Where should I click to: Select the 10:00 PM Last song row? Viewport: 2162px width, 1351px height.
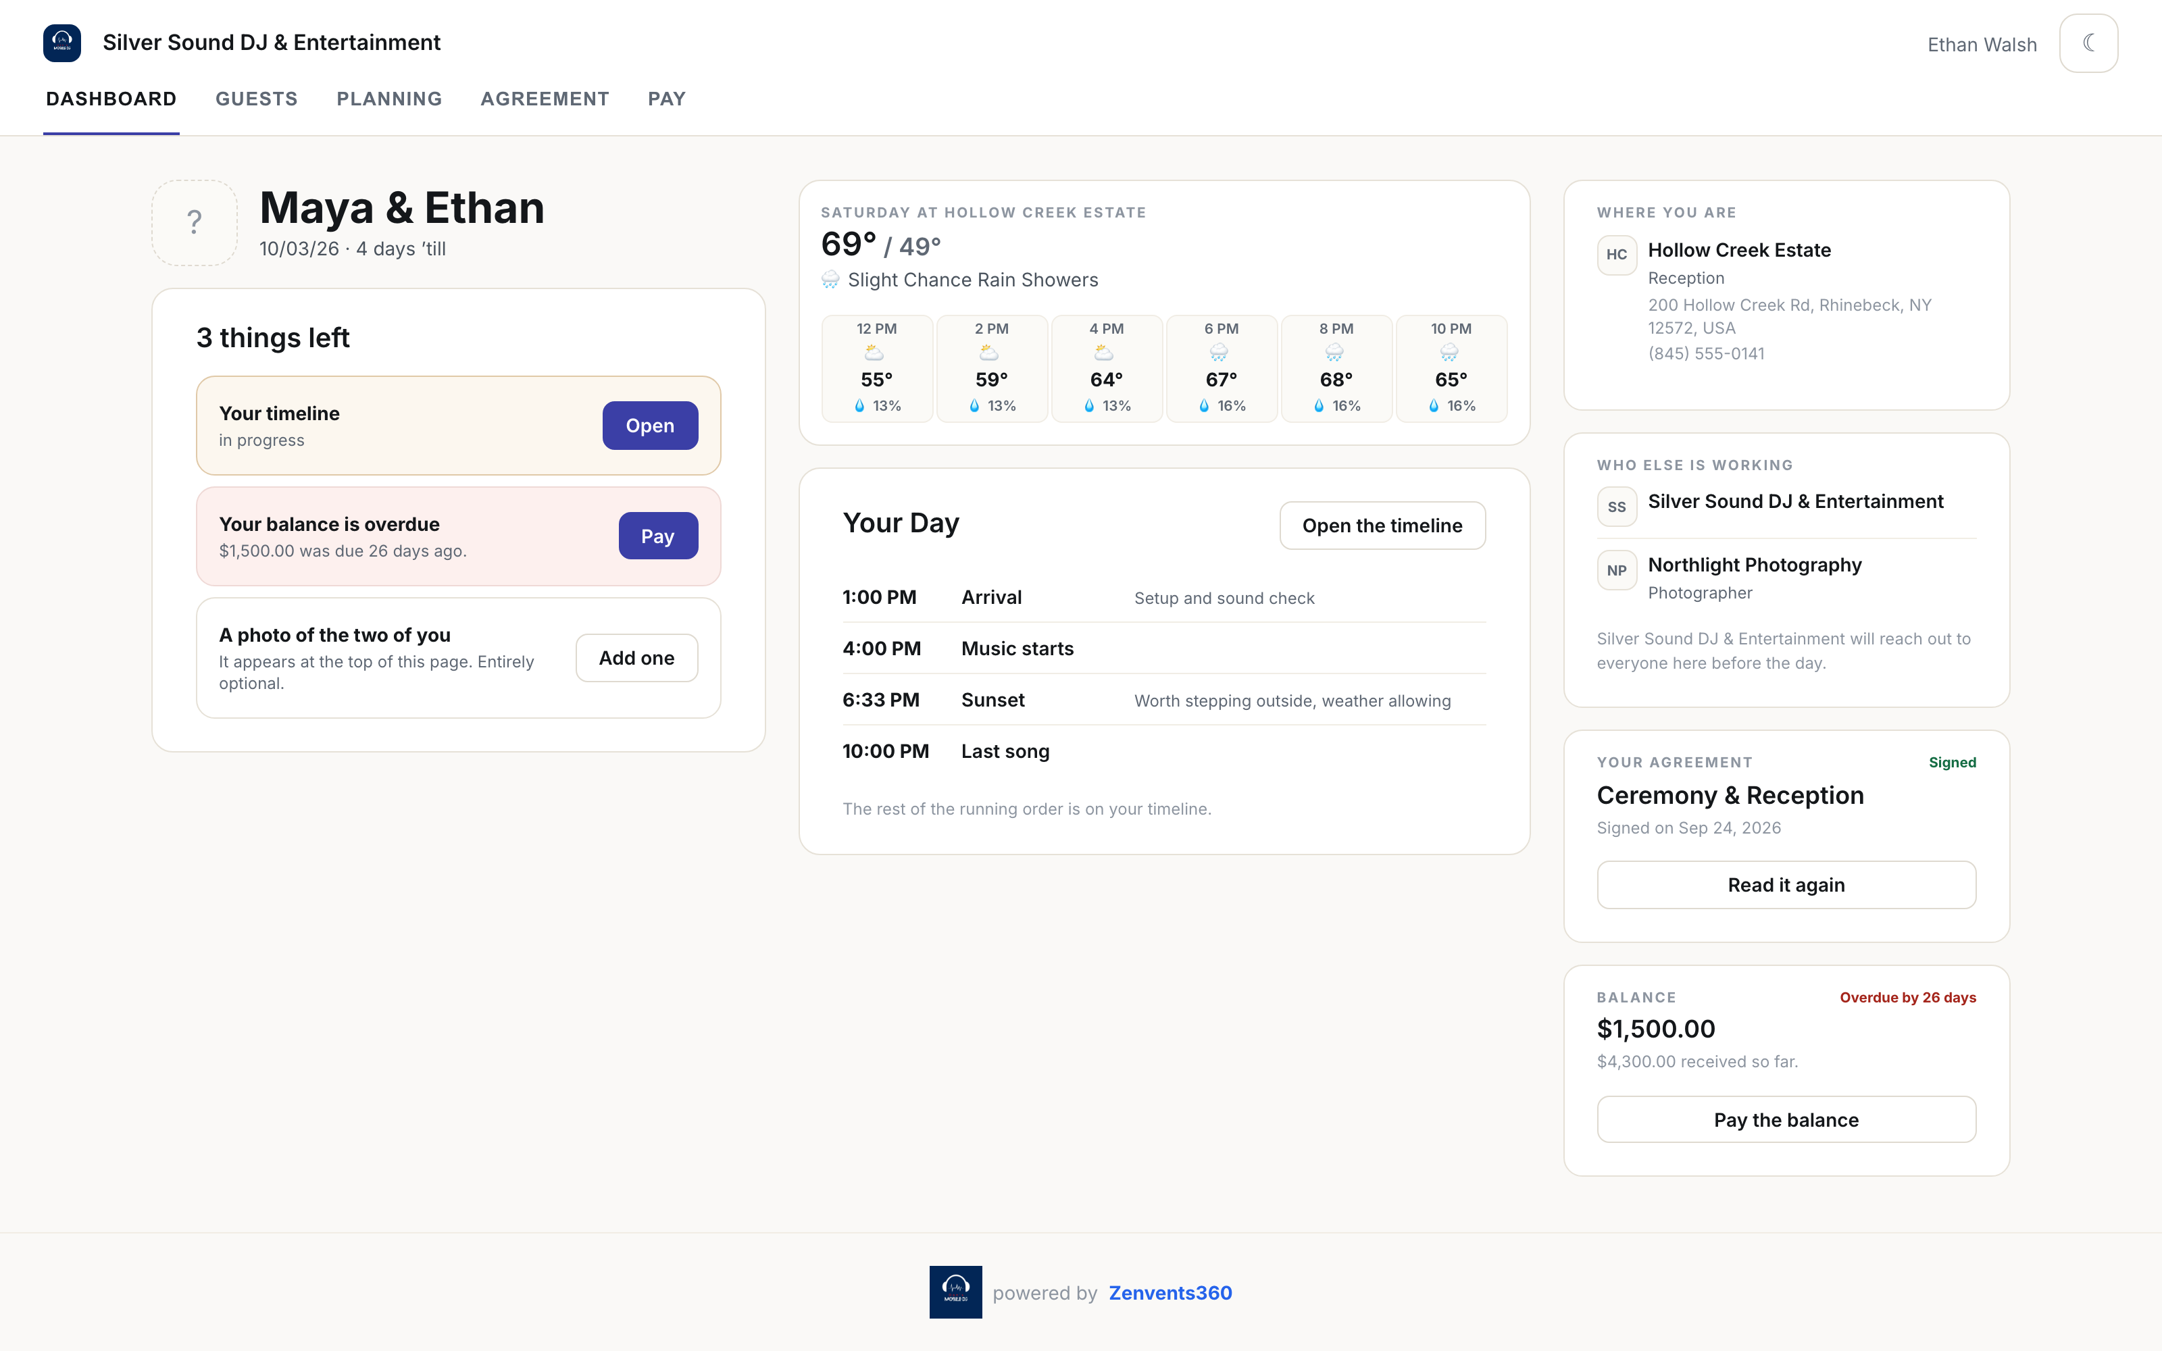[1164, 751]
